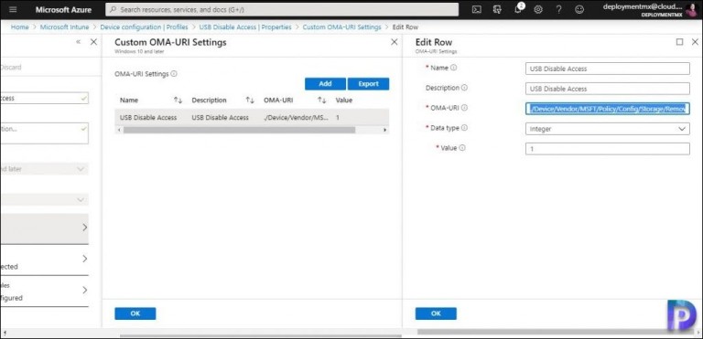Click the Value input field
This screenshot has width=703, height=339.
coord(608,149)
